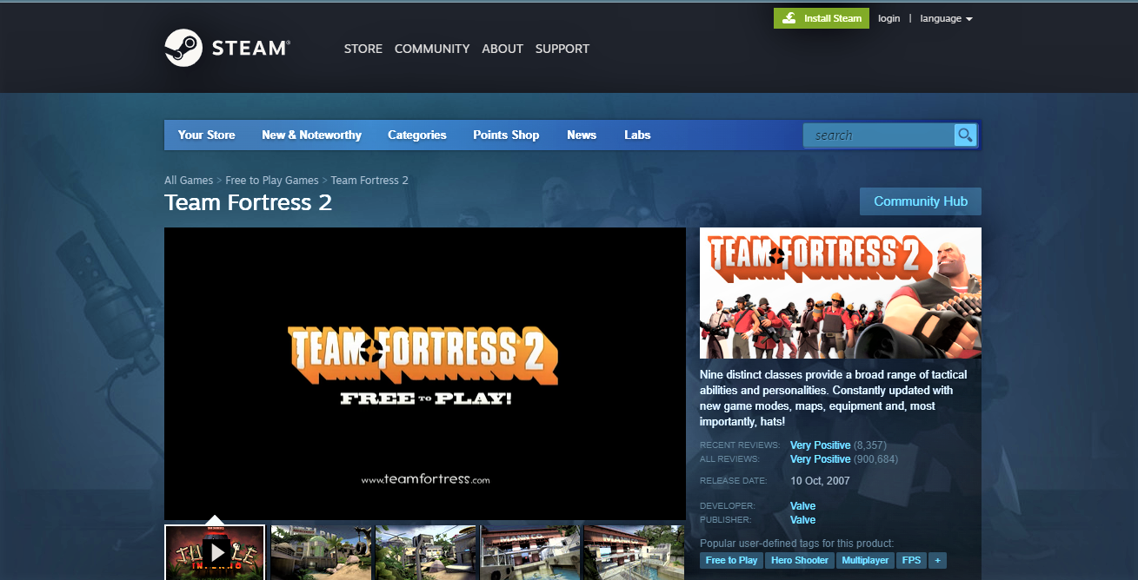The width and height of the screenshot is (1138, 580).
Task: Click the Community Hub button
Action: pos(920,201)
